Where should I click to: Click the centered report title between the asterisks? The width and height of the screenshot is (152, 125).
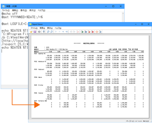(89, 43)
